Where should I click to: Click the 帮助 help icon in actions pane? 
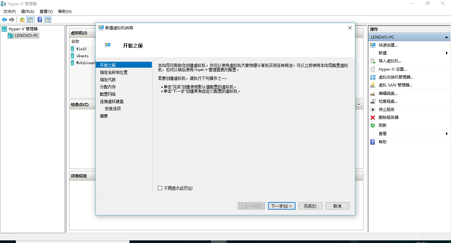point(373,142)
